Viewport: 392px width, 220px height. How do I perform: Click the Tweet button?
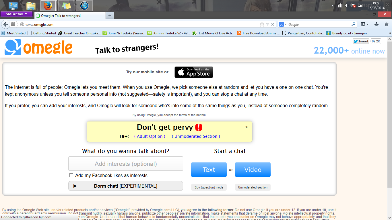point(361,41)
